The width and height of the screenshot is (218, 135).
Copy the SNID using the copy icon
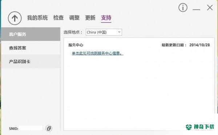49,128
